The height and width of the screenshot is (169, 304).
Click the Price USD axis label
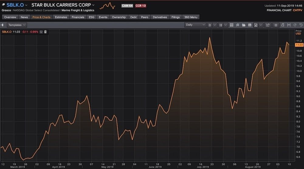(x=299, y=32)
